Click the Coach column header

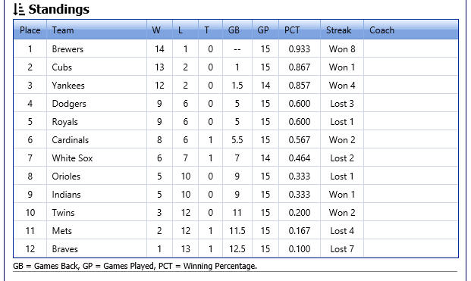(411, 30)
